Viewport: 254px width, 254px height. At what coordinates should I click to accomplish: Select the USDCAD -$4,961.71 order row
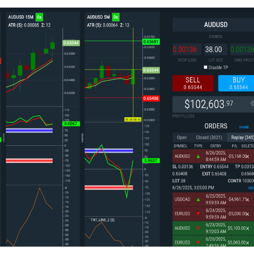(x=213, y=199)
